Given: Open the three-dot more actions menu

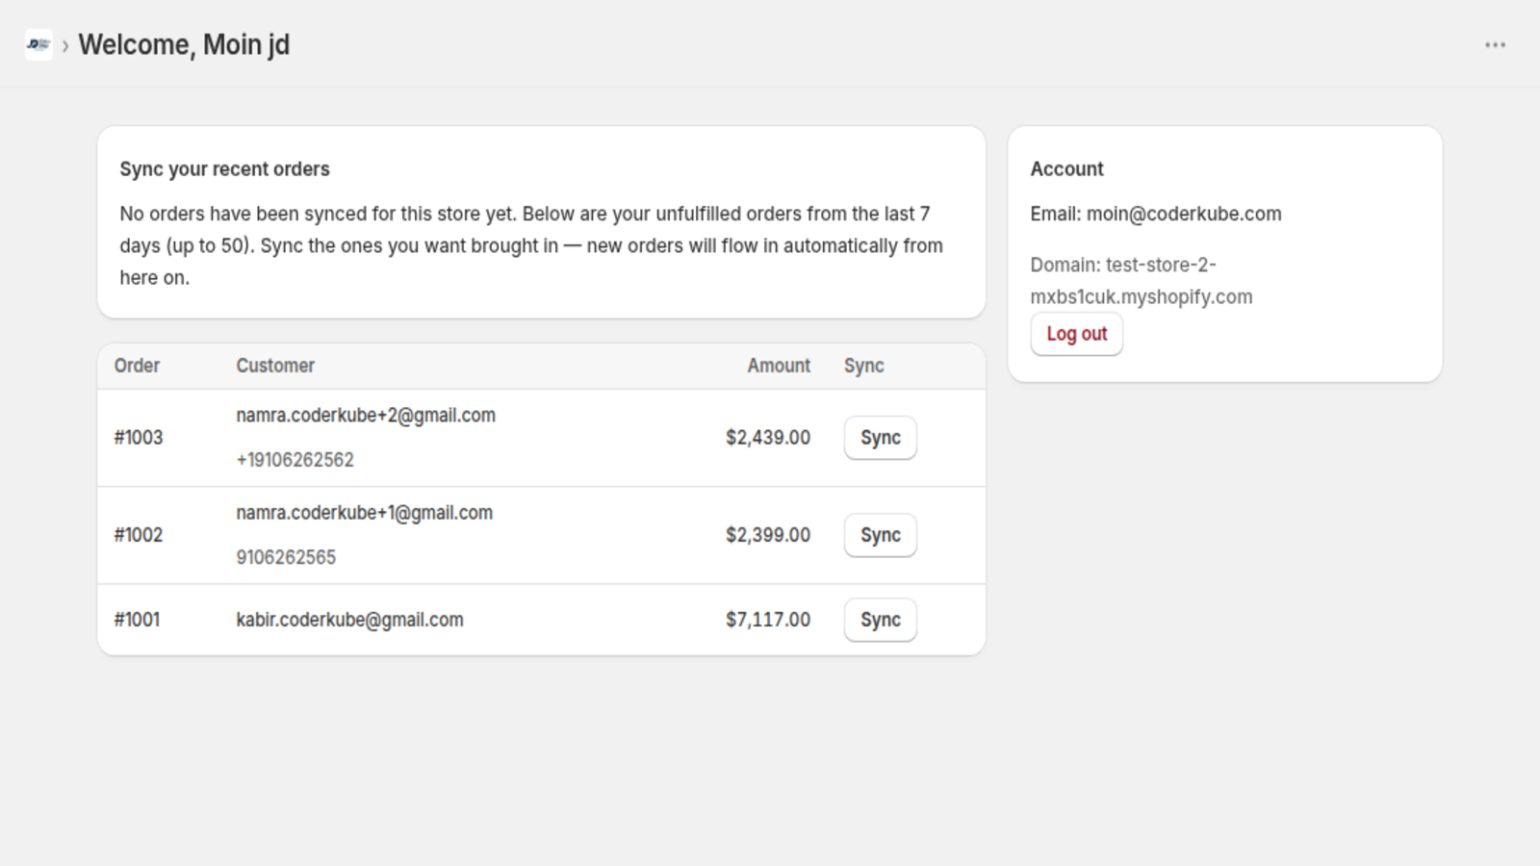Looking at the screenshot, I should pos(1495,45).
